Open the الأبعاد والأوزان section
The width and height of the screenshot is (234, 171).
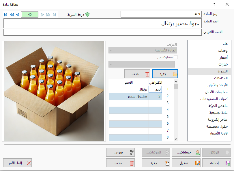(x=209, y=85)
